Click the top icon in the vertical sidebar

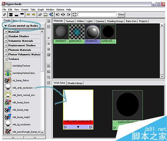(49, 21)
